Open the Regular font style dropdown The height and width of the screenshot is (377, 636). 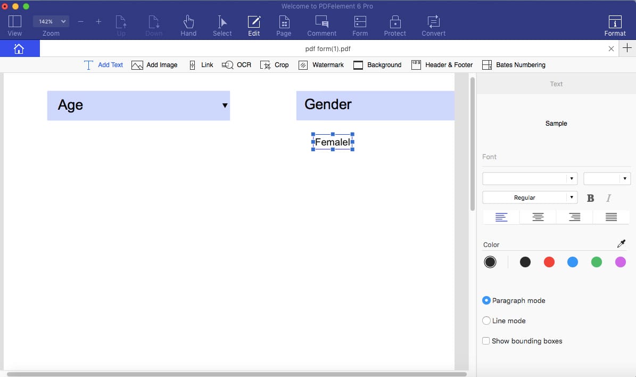[x=530, y=198]
